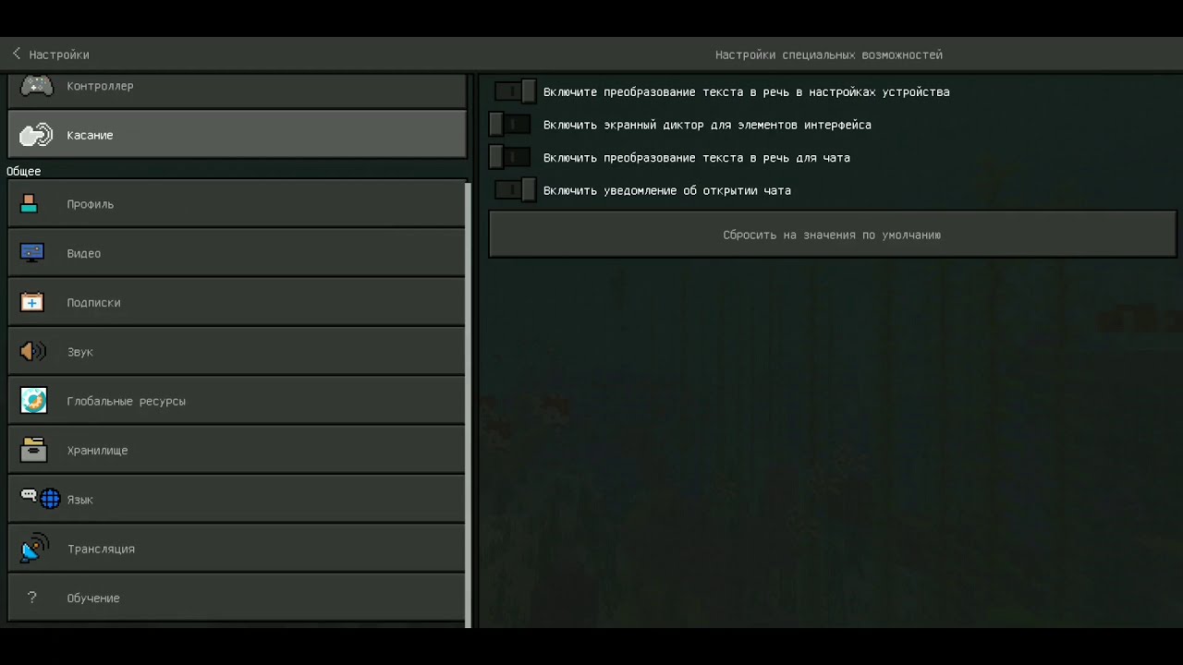This screenshot has width=1183, height=665.
Task: Click the storage box icon beside Хранилище
Action: click(33, 450)
